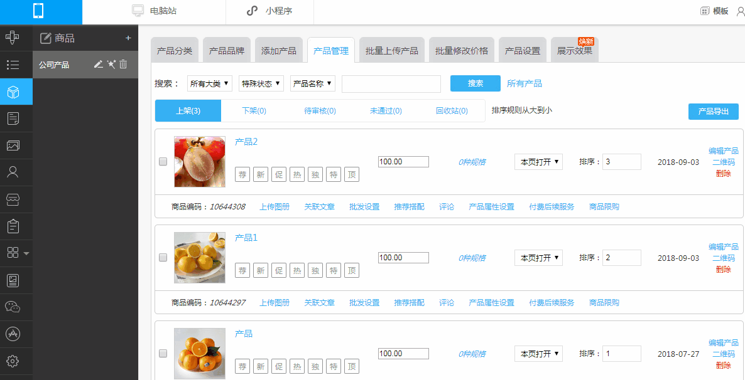
Task: Open the four-squares modules icon in sidebar
Action: tap(13, 253)
